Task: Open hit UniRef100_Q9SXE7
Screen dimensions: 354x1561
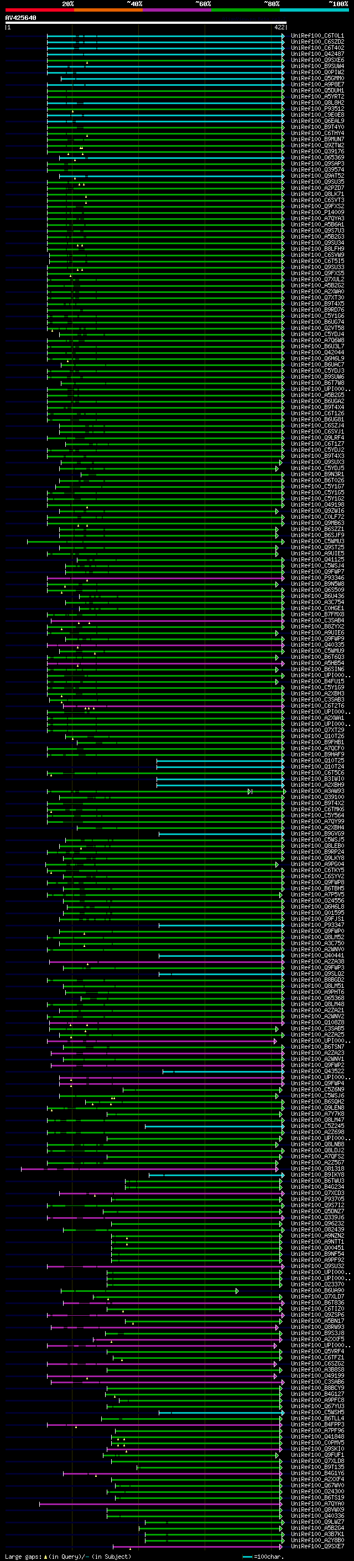Action: click(x=317, y=1546)
